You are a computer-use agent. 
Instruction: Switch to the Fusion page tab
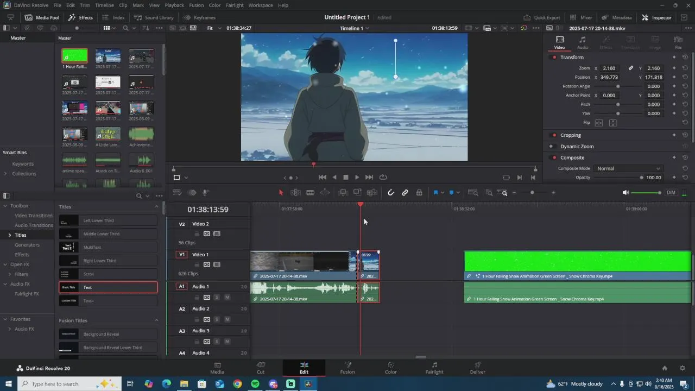(x=347, y=368)
